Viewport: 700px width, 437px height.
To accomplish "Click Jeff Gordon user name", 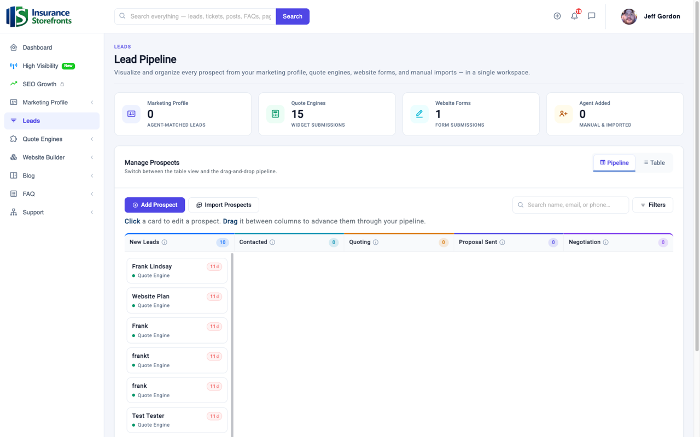I will coord(662,16).
